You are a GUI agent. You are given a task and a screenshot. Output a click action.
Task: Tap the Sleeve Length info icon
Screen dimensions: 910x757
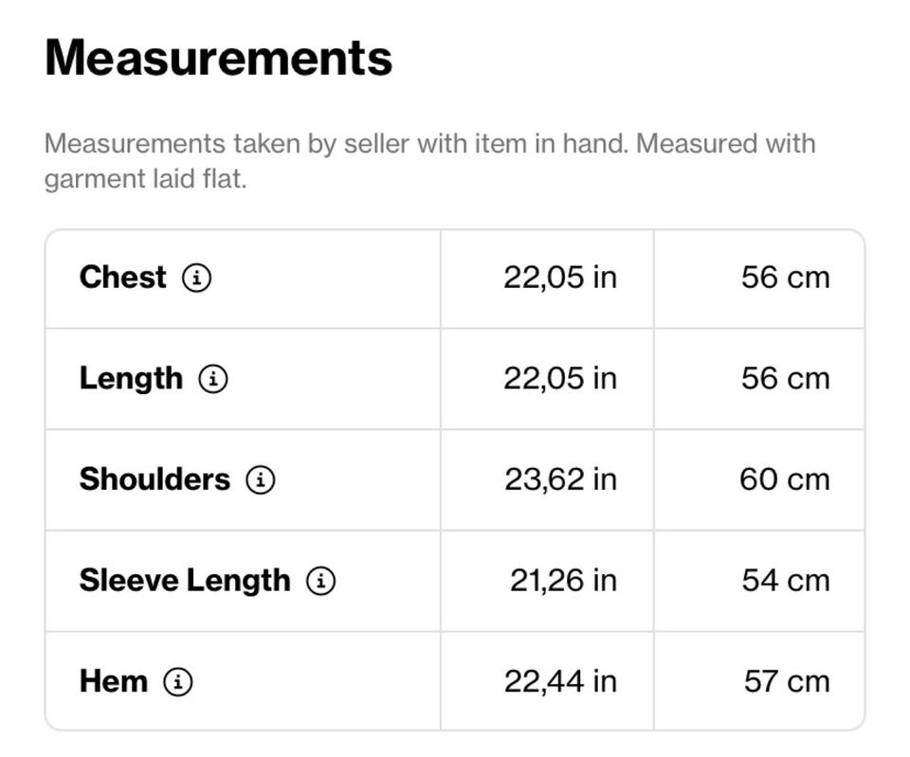321,581
